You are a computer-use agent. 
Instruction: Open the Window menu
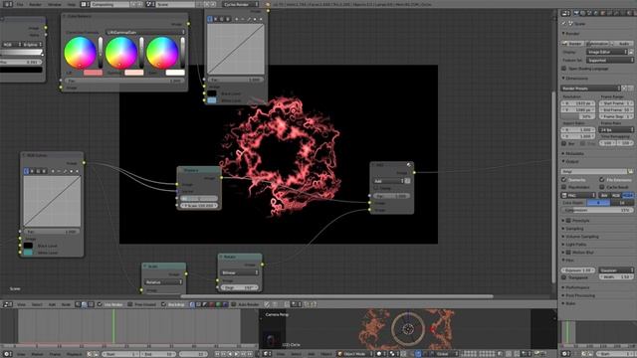coord(55,4)
